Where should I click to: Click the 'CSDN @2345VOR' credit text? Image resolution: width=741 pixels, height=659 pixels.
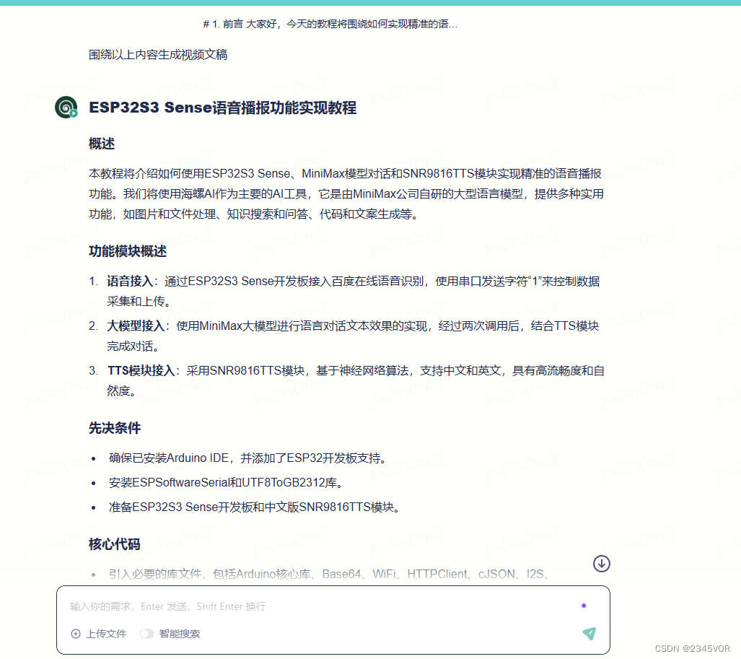tap(693, 649)
